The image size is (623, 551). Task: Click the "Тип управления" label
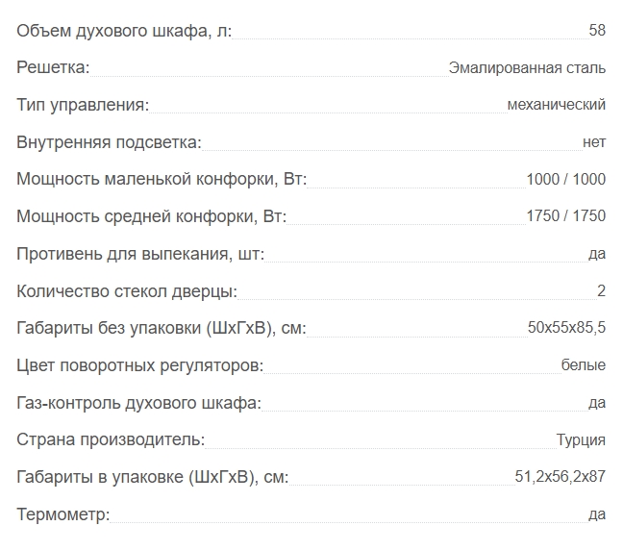point(83,105)
